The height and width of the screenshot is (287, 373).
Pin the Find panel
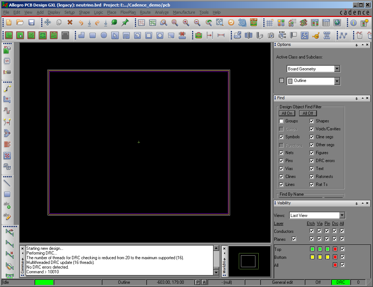click(x=357, y=98)
